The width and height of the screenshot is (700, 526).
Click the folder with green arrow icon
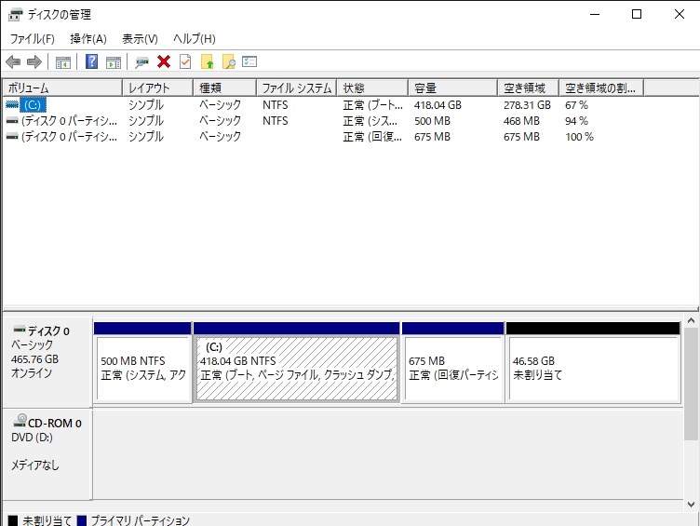click(208, 61)
